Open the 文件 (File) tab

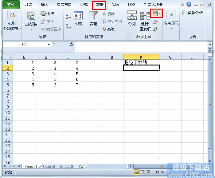(11, 5)
